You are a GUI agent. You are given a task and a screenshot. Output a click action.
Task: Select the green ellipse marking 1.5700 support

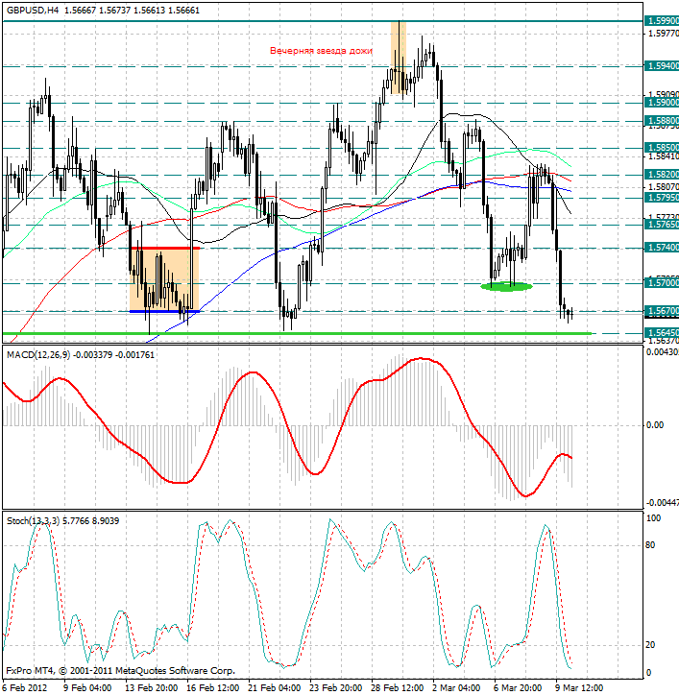pos(506,286)
